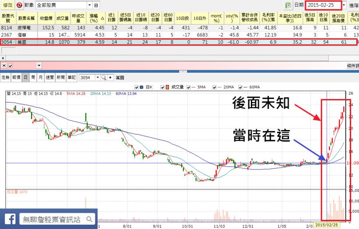The image size is (359, 229).
Task: Select the stock row 8114
Action: pyautogui.click(x=179, y=28)
